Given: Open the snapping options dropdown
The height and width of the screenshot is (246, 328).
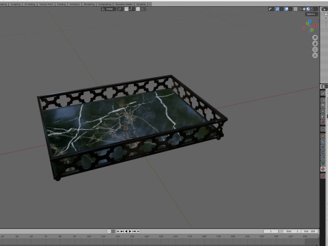Looking at the screenshot, I should [132, 9].
